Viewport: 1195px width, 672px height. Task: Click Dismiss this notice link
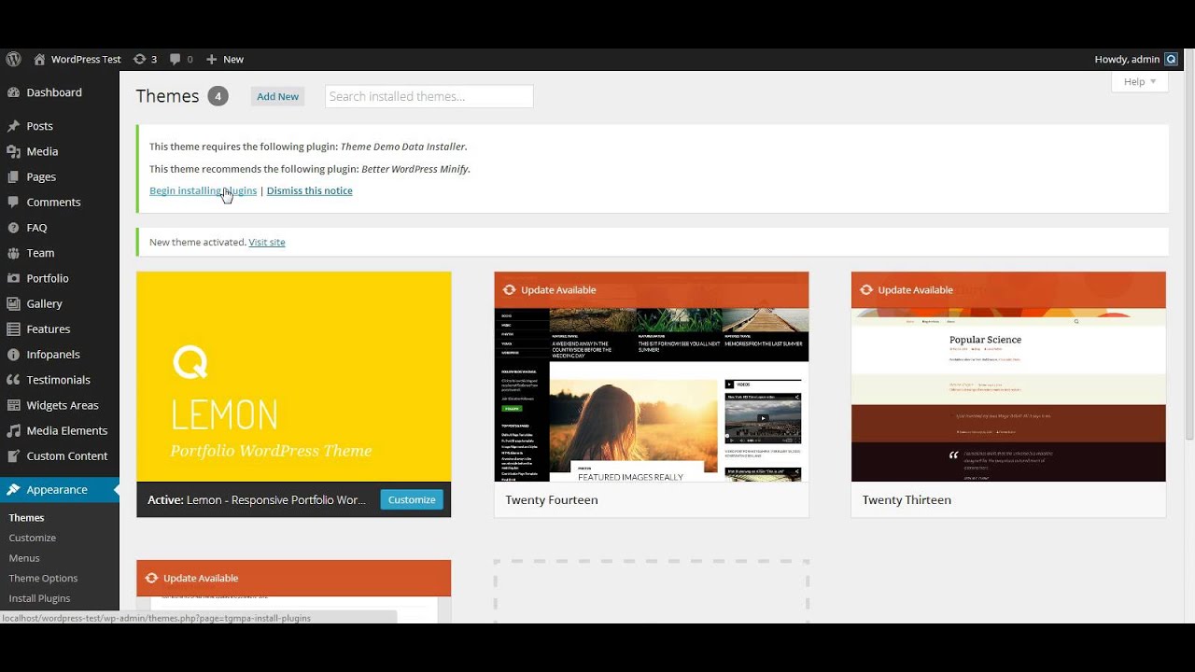click(x=309, y=190)
